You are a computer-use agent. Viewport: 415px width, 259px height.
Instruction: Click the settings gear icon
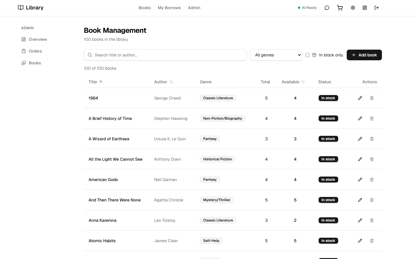pos(353,8)
